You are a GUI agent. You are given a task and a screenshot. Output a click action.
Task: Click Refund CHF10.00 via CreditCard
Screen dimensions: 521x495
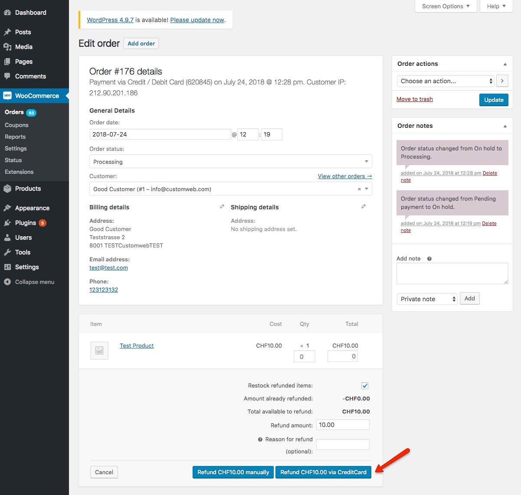coord(323,472)
